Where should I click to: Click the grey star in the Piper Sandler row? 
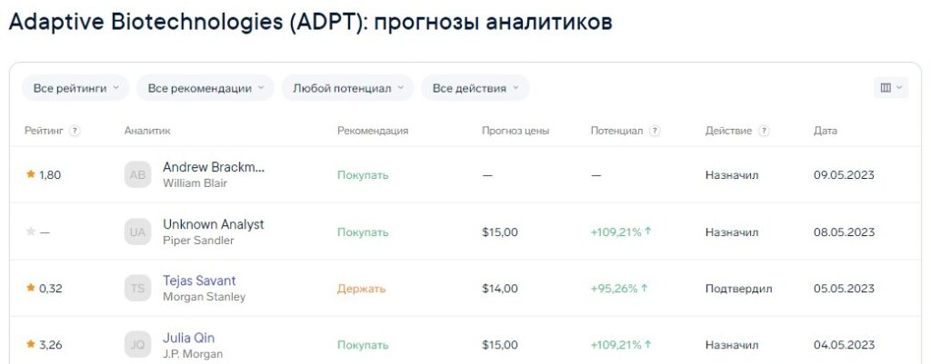coord(31,231)
